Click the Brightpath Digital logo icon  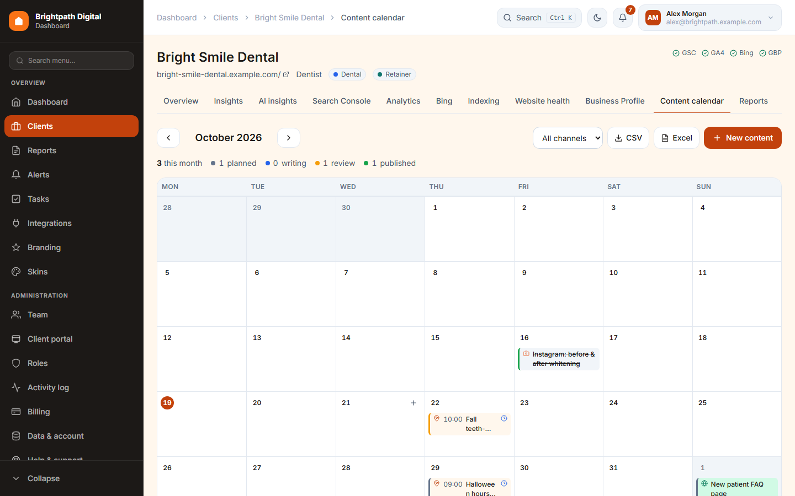19,21
